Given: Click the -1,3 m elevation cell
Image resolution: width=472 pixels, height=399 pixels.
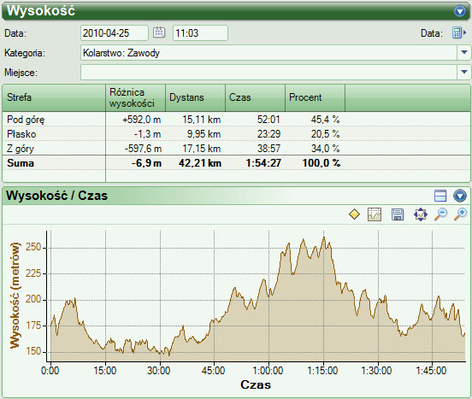Looking at the screenshot, I should (147, 134).
